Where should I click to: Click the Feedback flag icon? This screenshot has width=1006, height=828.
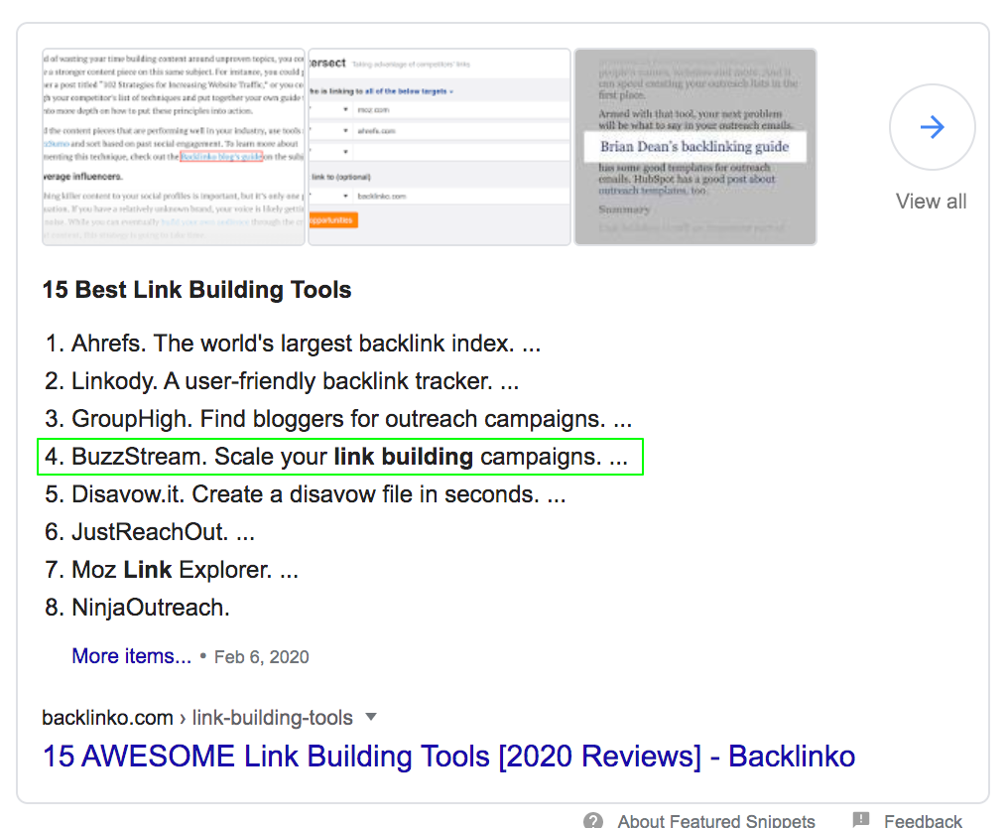click(x=861, y=820)
